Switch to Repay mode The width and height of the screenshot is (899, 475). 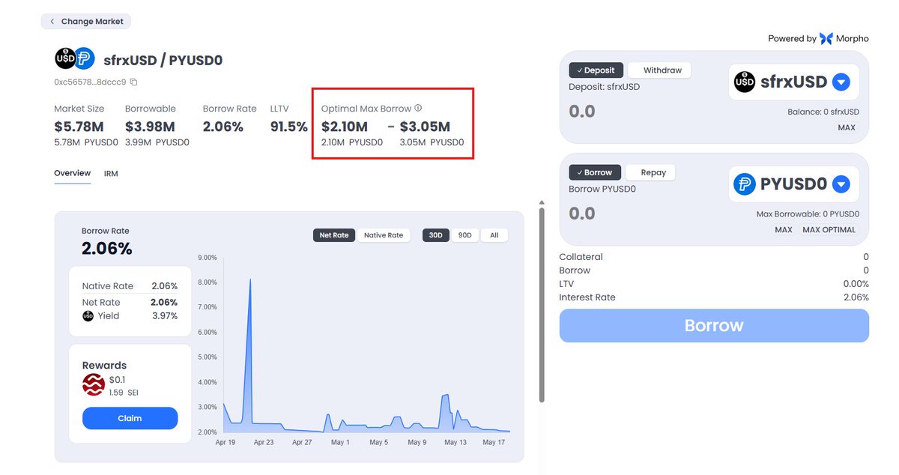[x=650, y=172]
